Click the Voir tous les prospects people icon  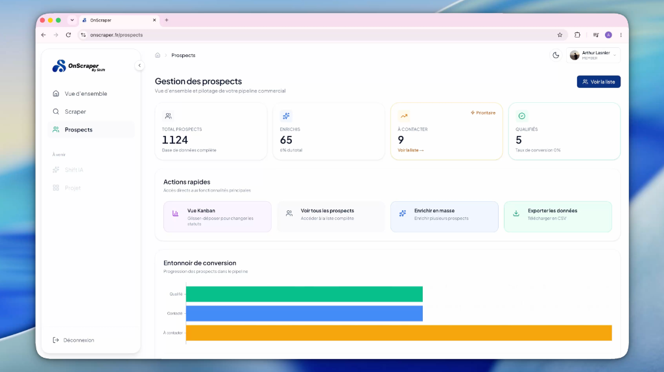tap(289, 213)
